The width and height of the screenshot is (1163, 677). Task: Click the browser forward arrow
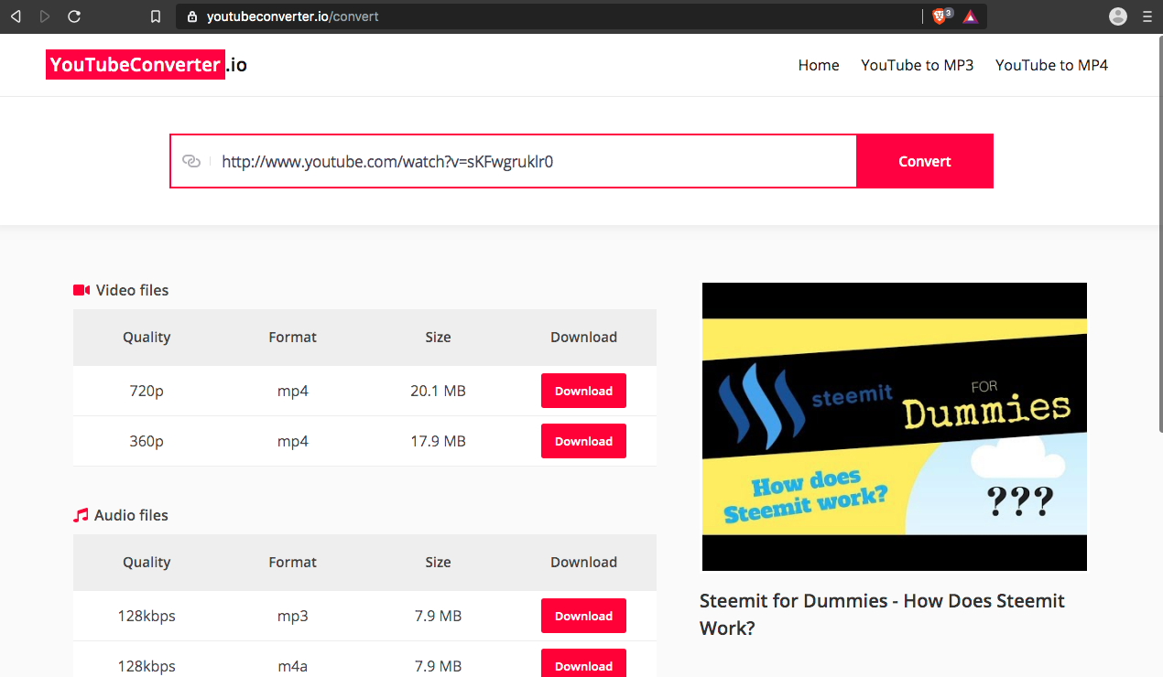[45, 16]
